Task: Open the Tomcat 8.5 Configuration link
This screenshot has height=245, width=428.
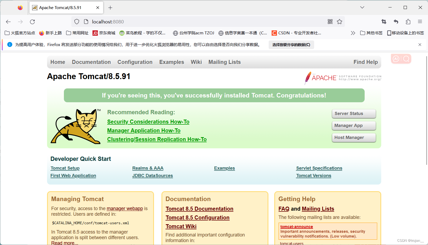Action: tap(198, 218)
